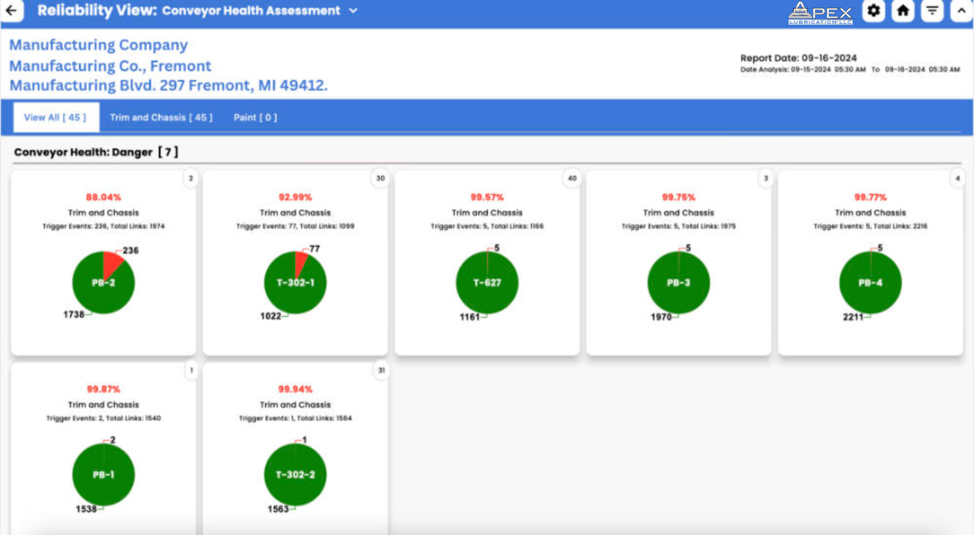Click the 88.04% health percentage

click(x=103, y=197)
